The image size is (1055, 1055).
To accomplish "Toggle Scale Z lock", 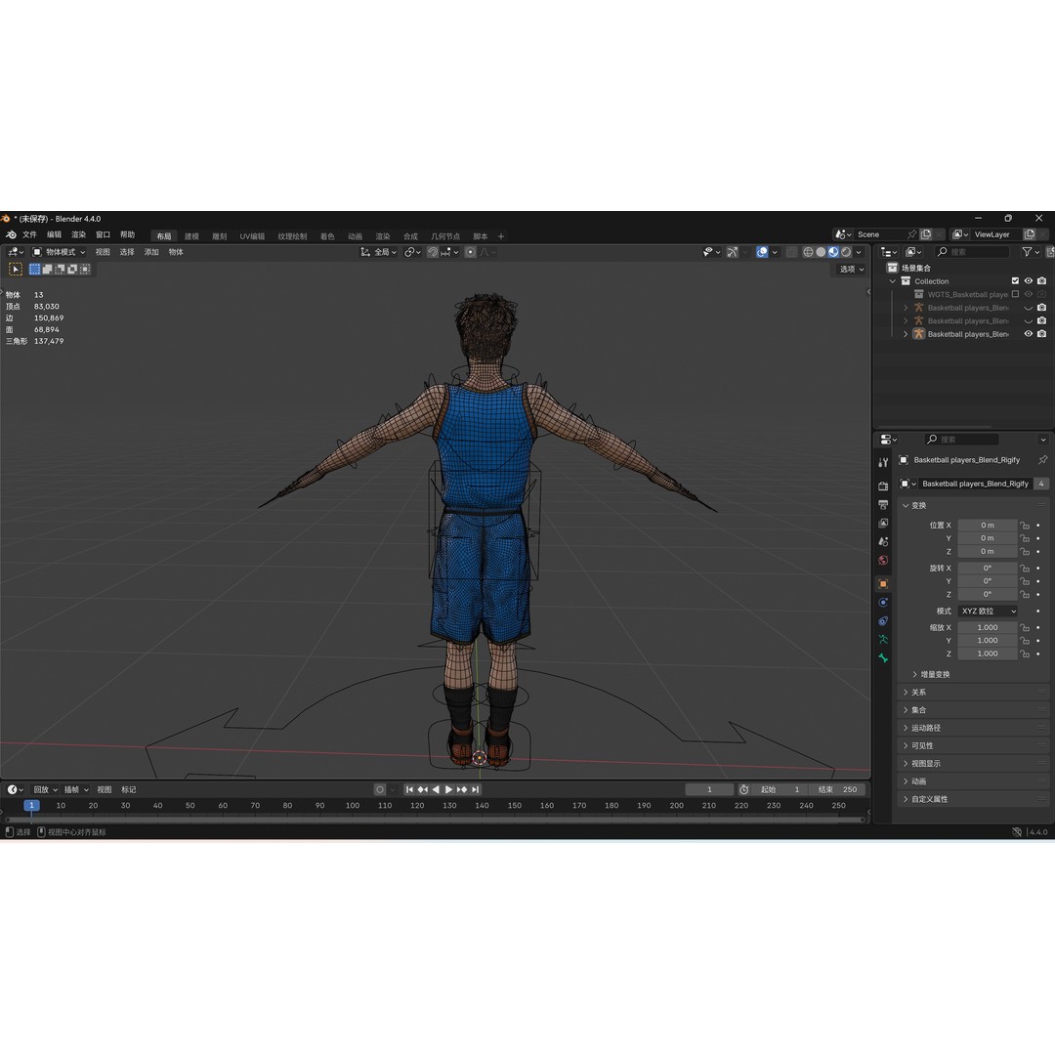I will pos(1024,654).
